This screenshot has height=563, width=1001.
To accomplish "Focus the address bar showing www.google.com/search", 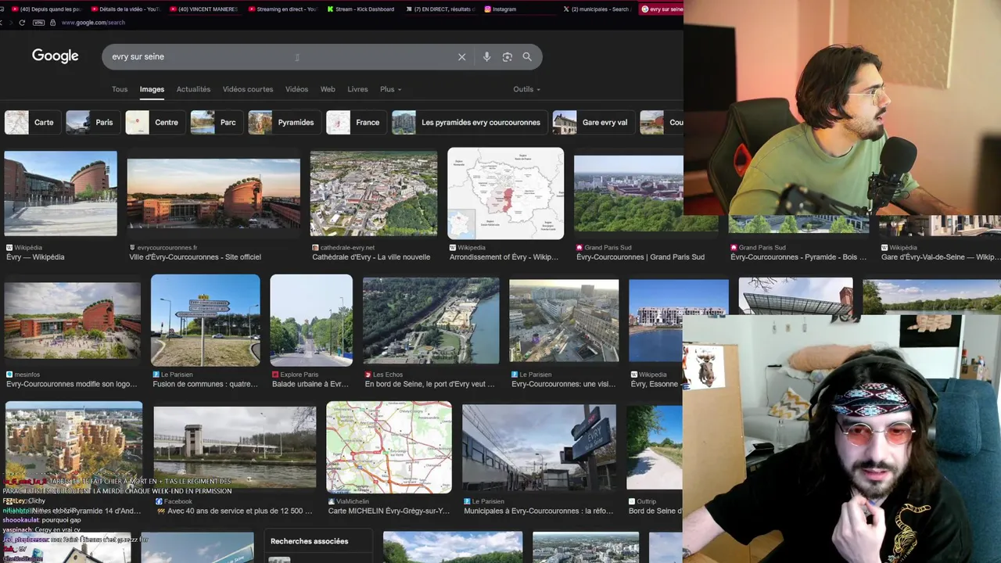I will 93,23.
